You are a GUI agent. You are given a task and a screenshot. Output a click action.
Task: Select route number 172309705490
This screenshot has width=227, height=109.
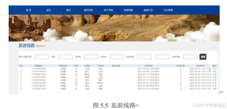tap(39, 83)
